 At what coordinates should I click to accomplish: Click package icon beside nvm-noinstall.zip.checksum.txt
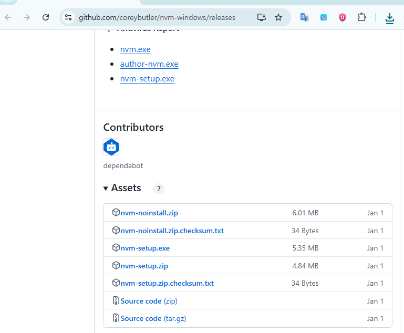tap(116, 230)
